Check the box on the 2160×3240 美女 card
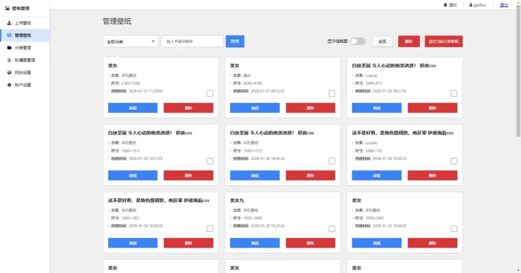Image resolution: width=521 pixels, height=273 pixels. pos(210,94)
